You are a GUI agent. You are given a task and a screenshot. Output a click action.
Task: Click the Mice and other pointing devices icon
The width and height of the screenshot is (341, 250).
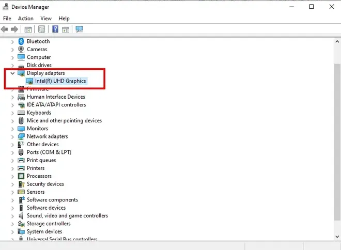21,121
